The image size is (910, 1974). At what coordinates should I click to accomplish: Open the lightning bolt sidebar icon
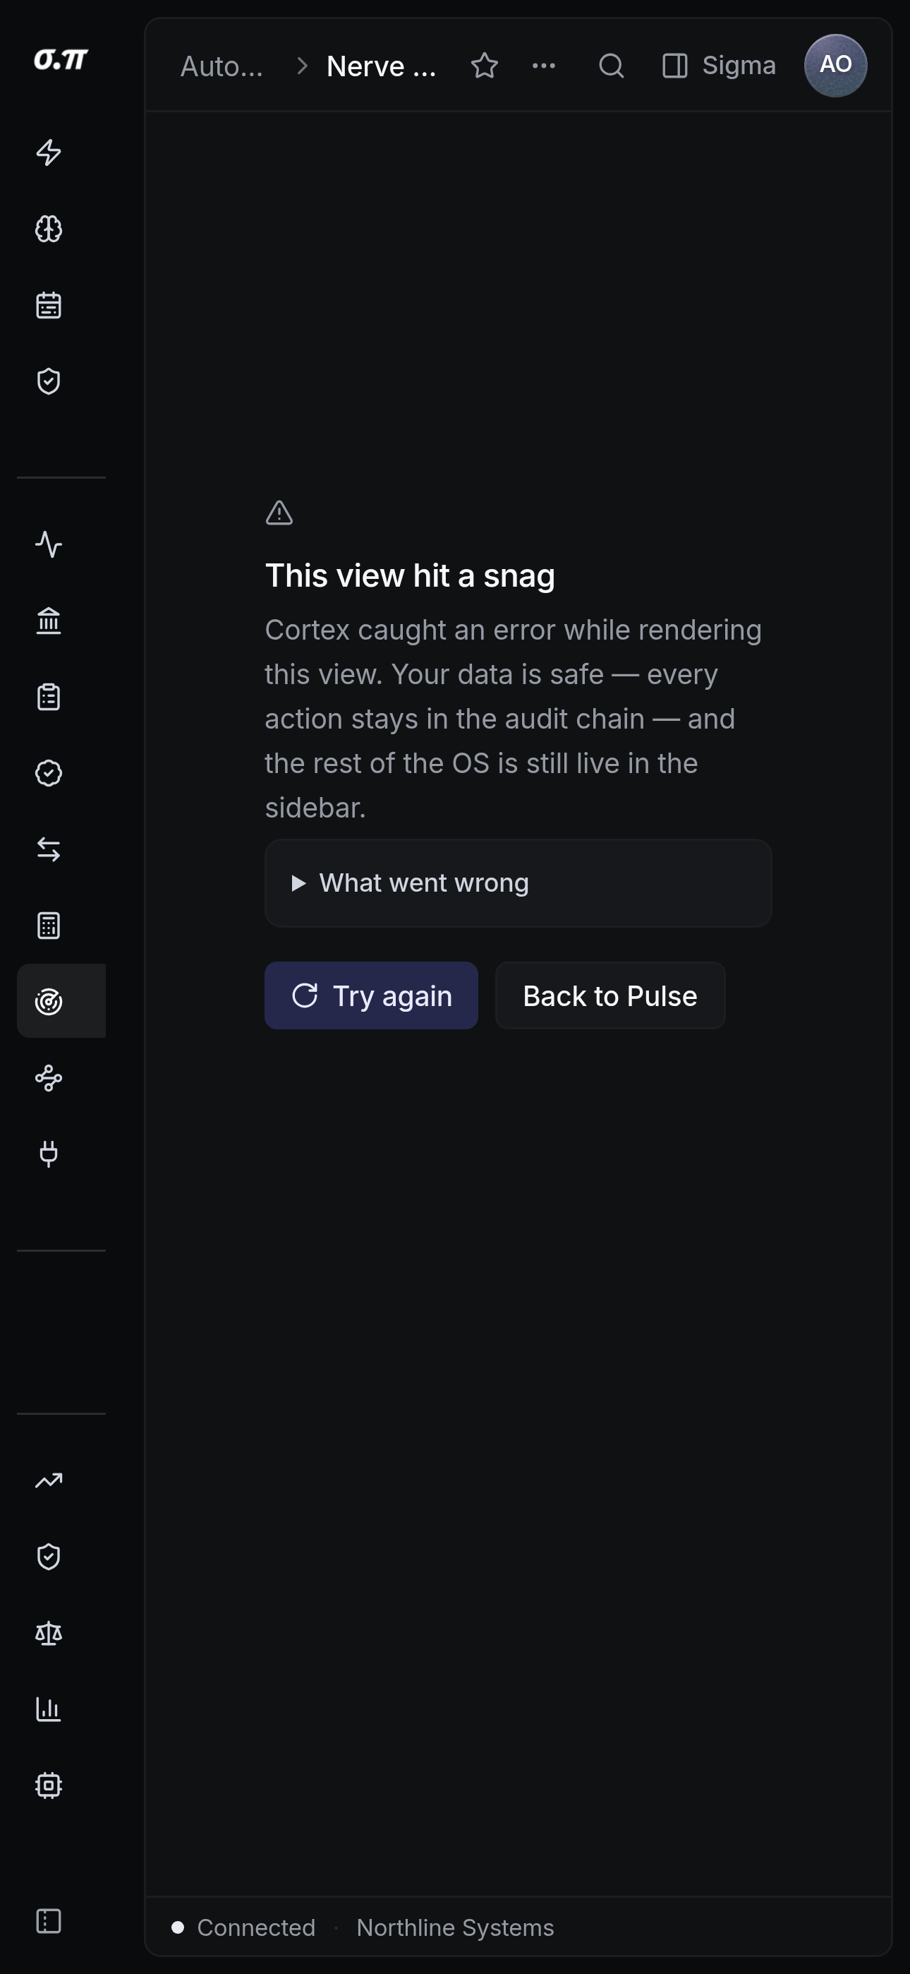[49, 152]
